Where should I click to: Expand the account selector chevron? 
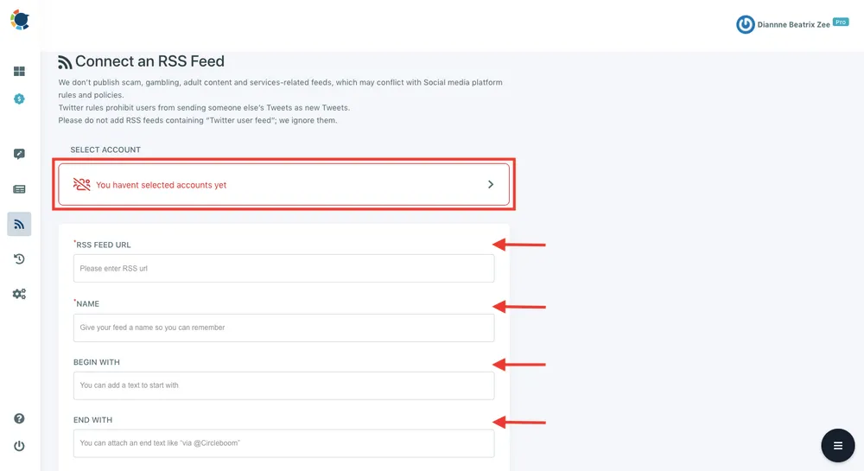(x=491, y=185)
